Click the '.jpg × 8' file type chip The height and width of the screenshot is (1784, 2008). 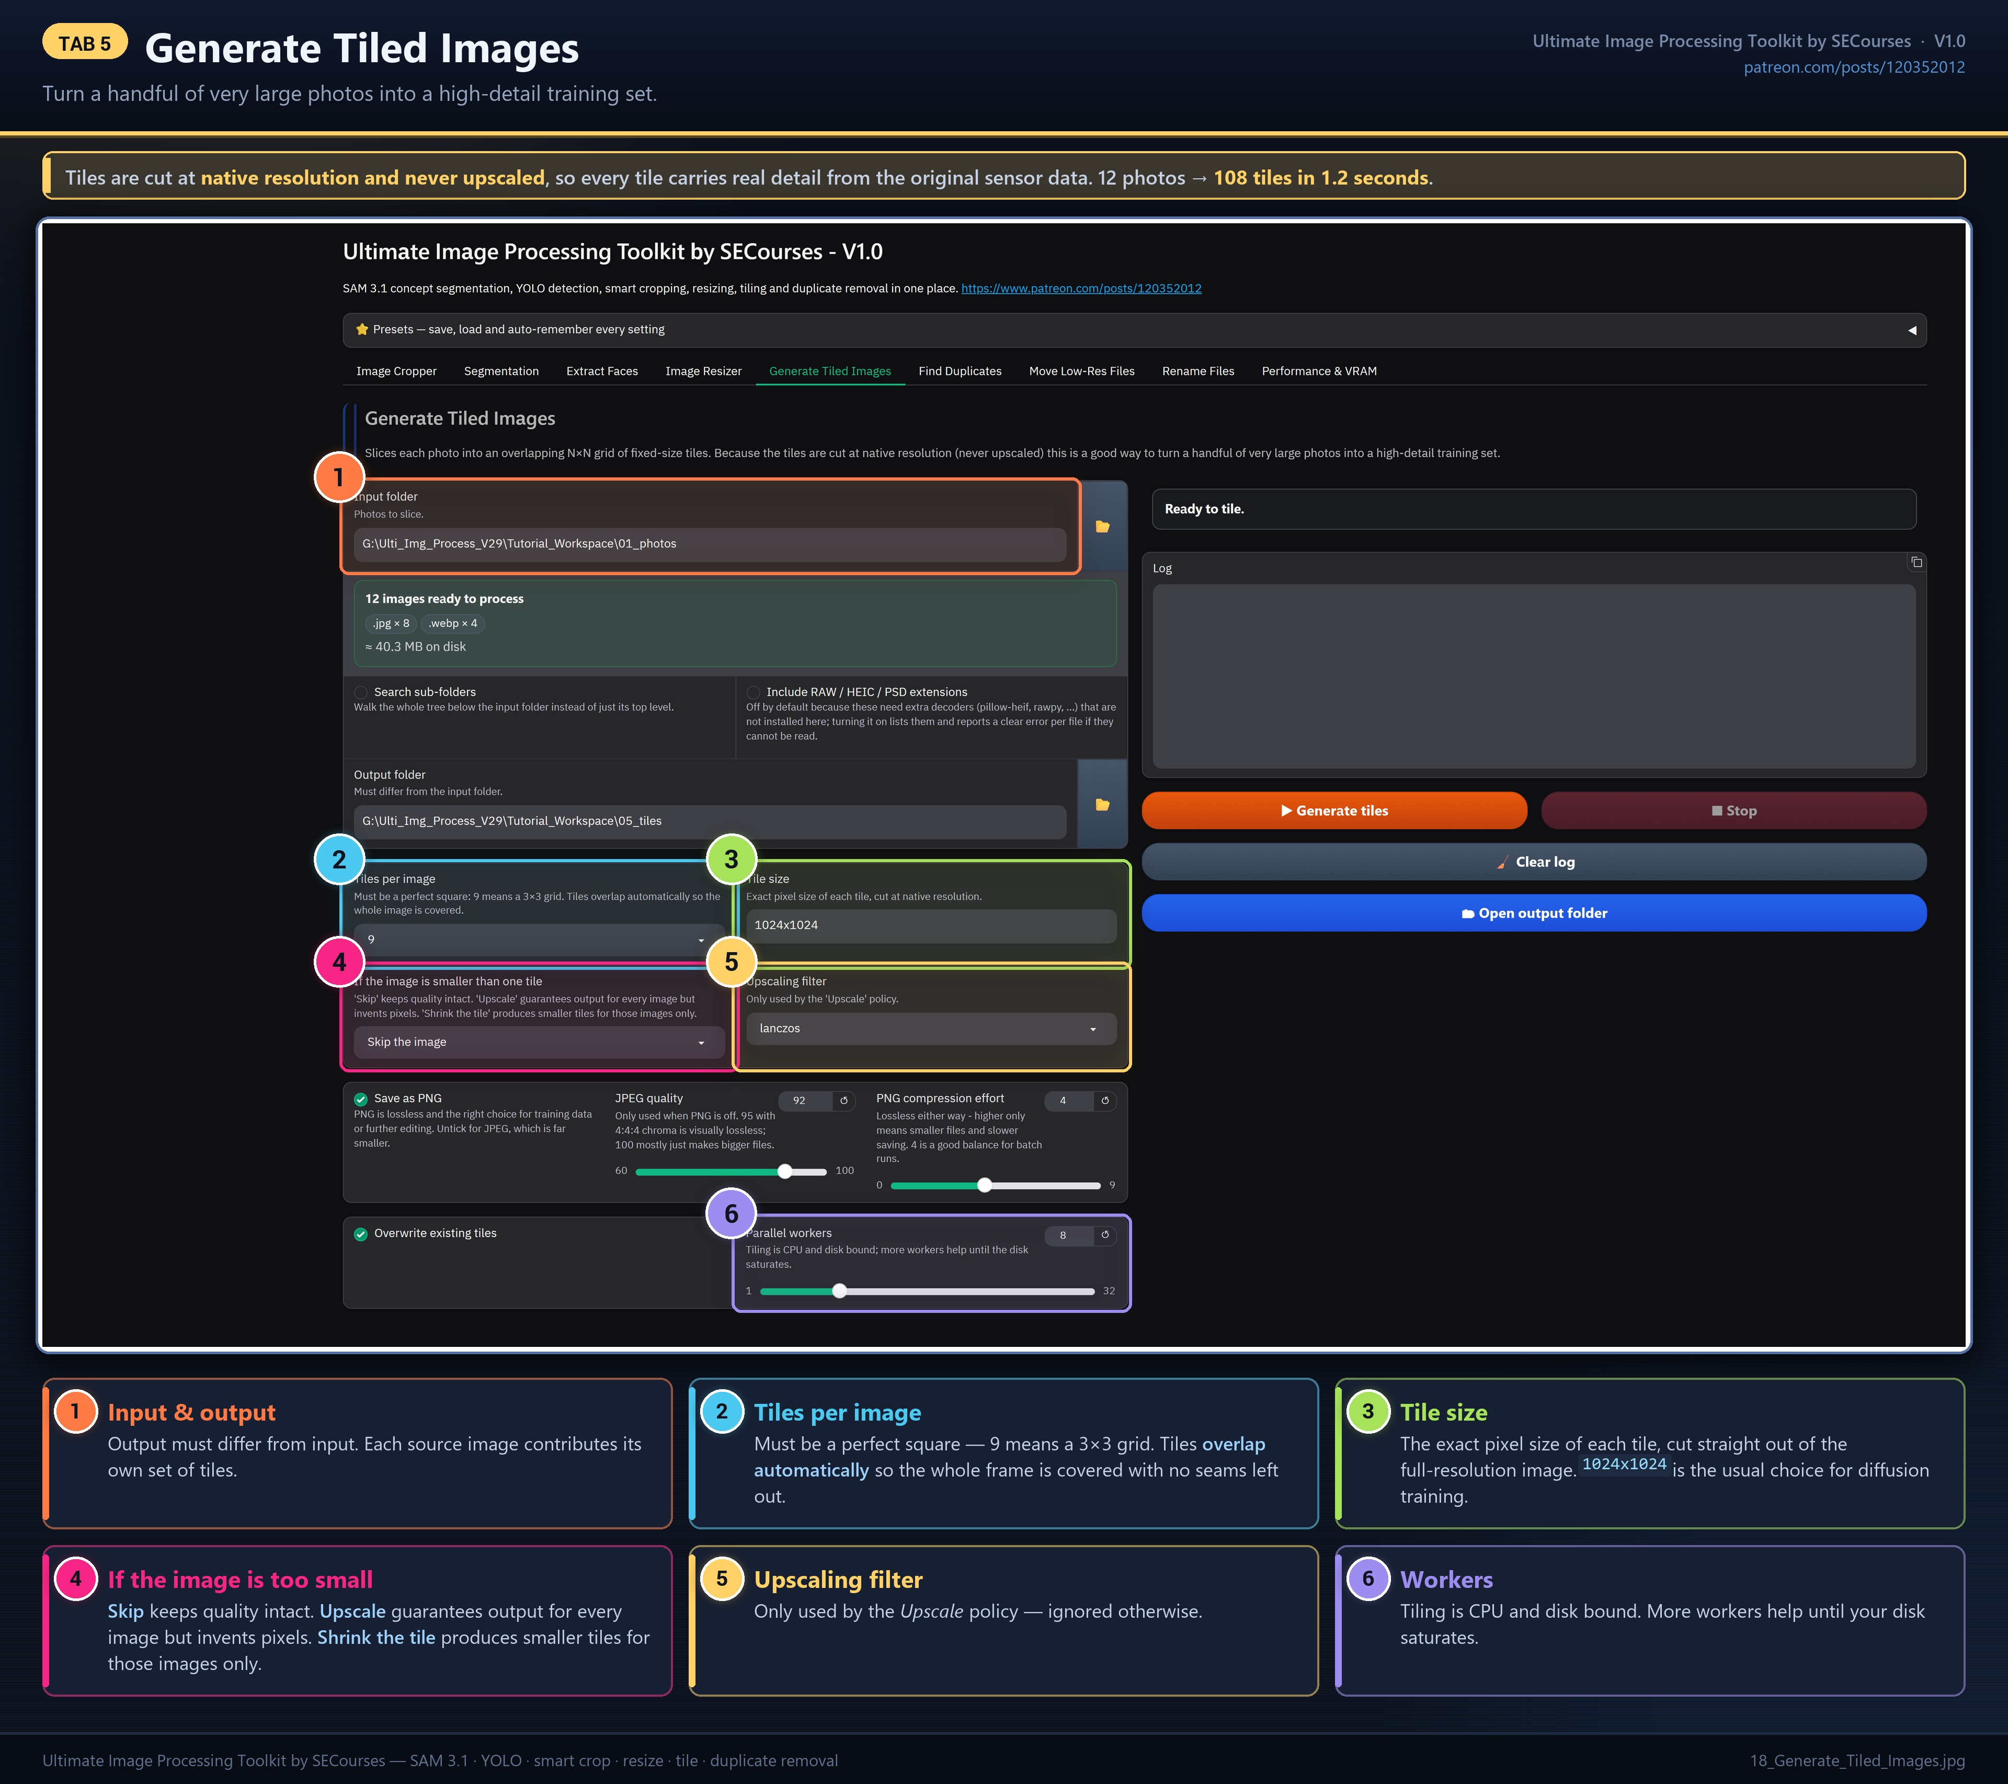click(390, 623)
